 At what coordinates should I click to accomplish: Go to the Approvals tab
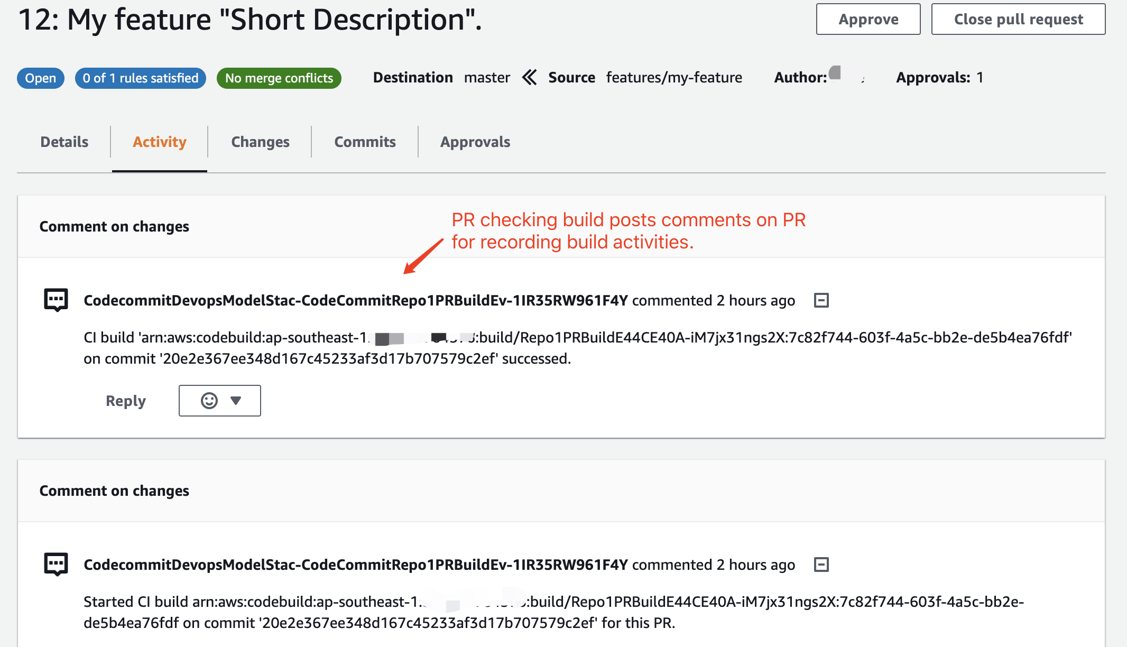tap(475, 142)
